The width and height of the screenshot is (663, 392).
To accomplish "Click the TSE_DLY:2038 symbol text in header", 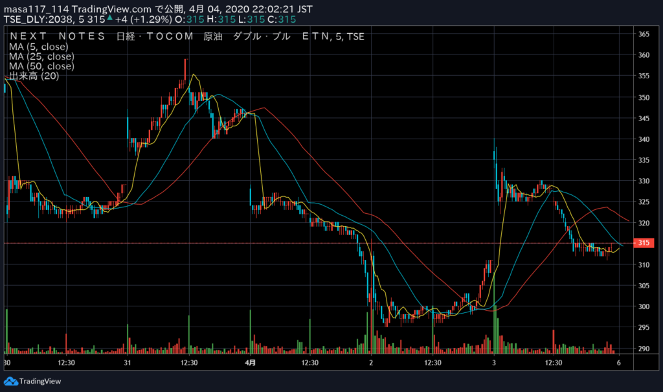I will [38, 19].
